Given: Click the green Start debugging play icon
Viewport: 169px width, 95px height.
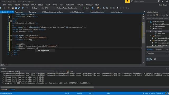Looking at the screenshot, I should [x=84, y=8].
